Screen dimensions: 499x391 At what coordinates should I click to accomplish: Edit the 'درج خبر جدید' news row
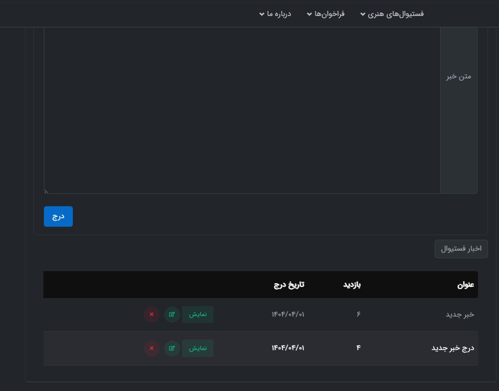(x=172, y=348)
